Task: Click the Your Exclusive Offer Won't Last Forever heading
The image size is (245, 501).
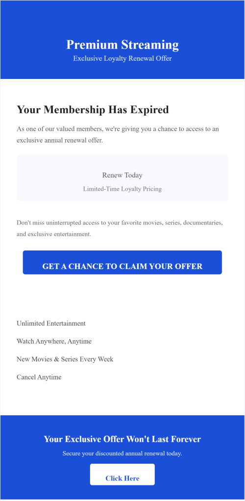Action: click(122, 439)
